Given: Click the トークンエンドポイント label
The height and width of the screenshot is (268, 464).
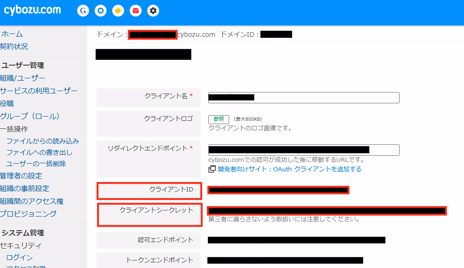Looking at the screenshot, I should click(x=160, y=260).
